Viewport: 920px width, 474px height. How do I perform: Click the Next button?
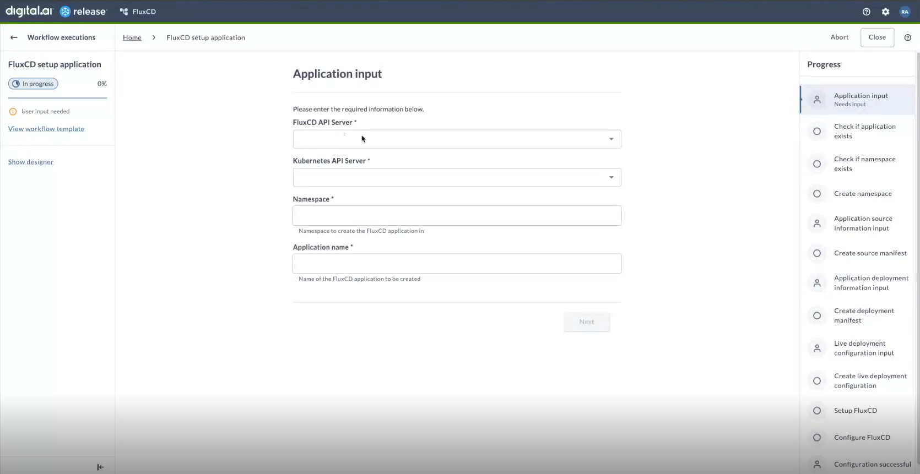point(587,322)
